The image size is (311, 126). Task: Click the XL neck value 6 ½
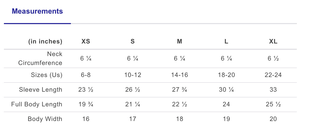pos(273,58)
